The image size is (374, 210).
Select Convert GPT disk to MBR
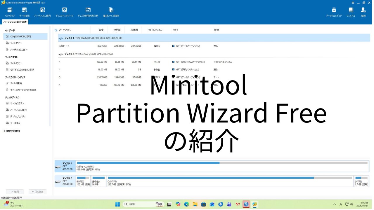pyautogui.click(x=22, y=70)
